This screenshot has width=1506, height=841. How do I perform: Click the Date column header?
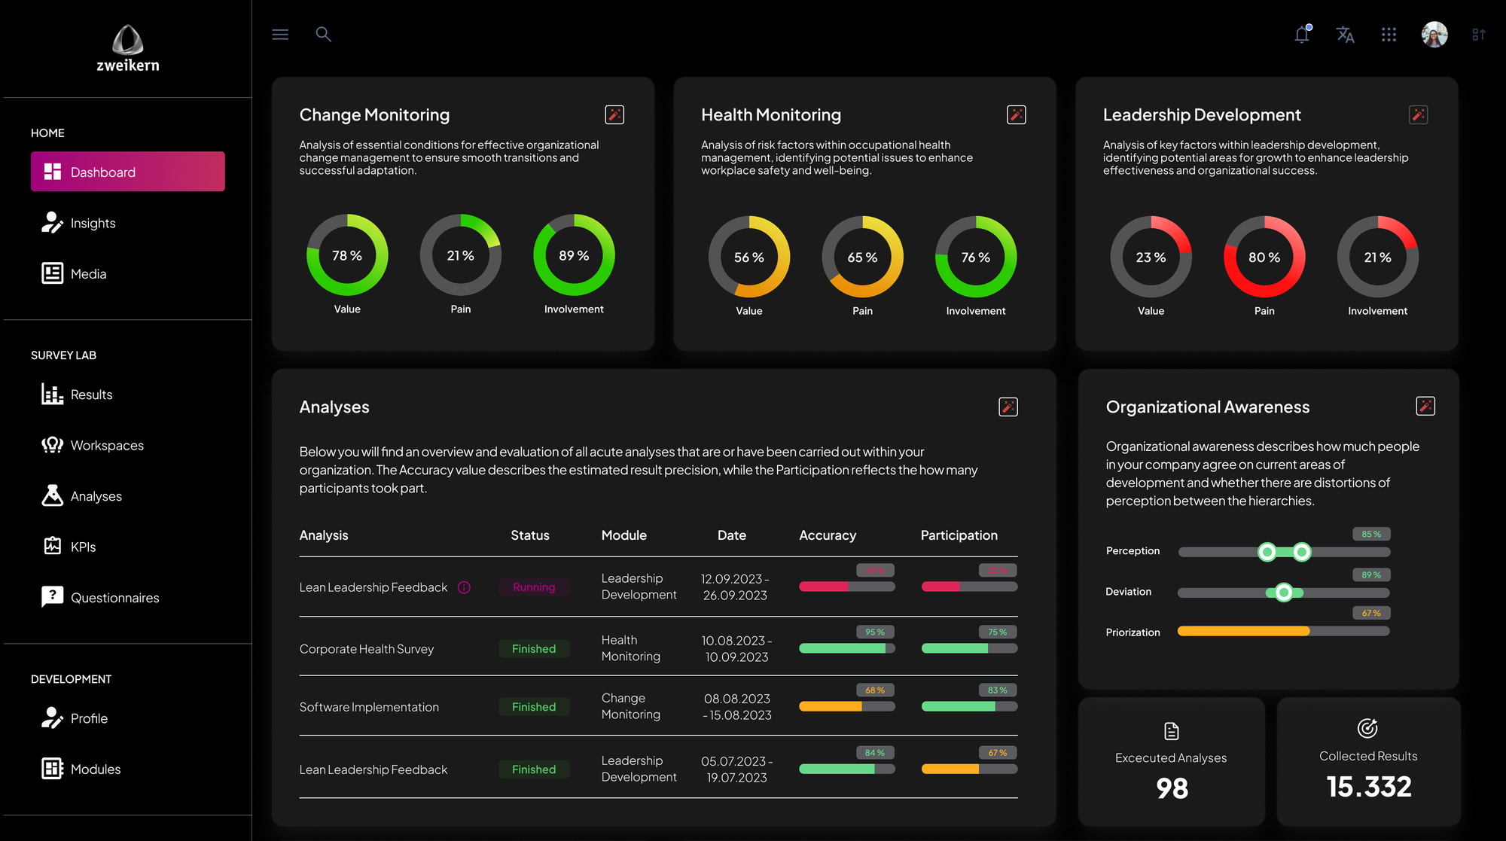point(732,535)
